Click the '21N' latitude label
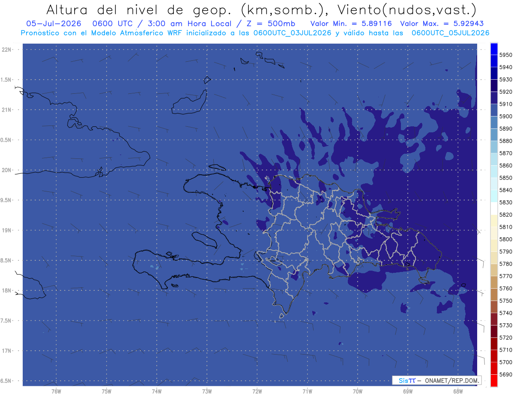The image size is (514, 397). (x=7, y=110)
